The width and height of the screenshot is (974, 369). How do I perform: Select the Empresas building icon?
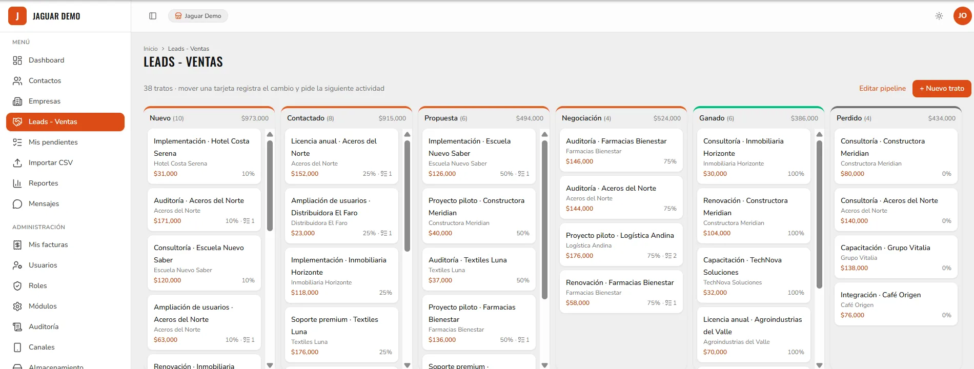pos(17,101)
